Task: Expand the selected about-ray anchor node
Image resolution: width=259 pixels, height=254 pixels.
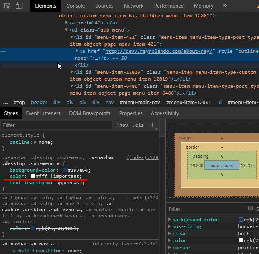Action: (77, 51)
